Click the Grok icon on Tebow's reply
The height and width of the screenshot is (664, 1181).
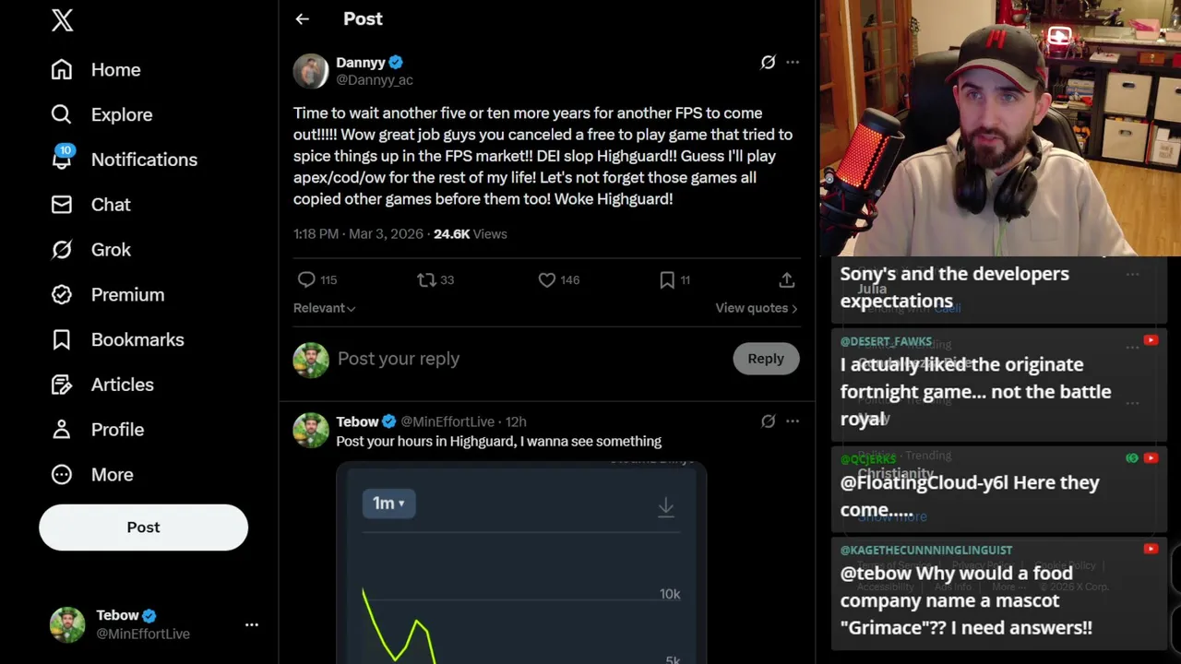(x=768, y=421)
